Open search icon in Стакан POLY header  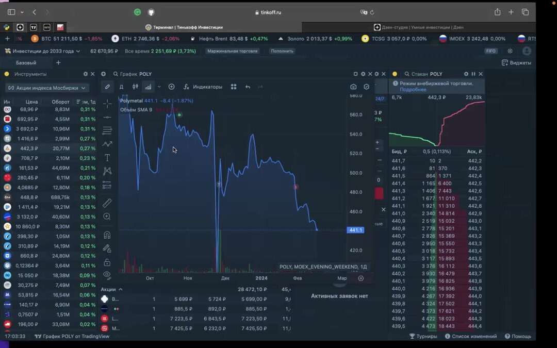click(407, 74)
